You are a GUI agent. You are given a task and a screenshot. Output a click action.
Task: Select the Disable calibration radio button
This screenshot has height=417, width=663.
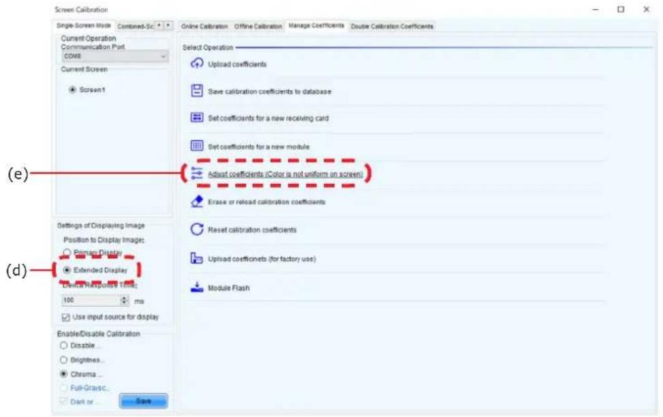(64, 345)
